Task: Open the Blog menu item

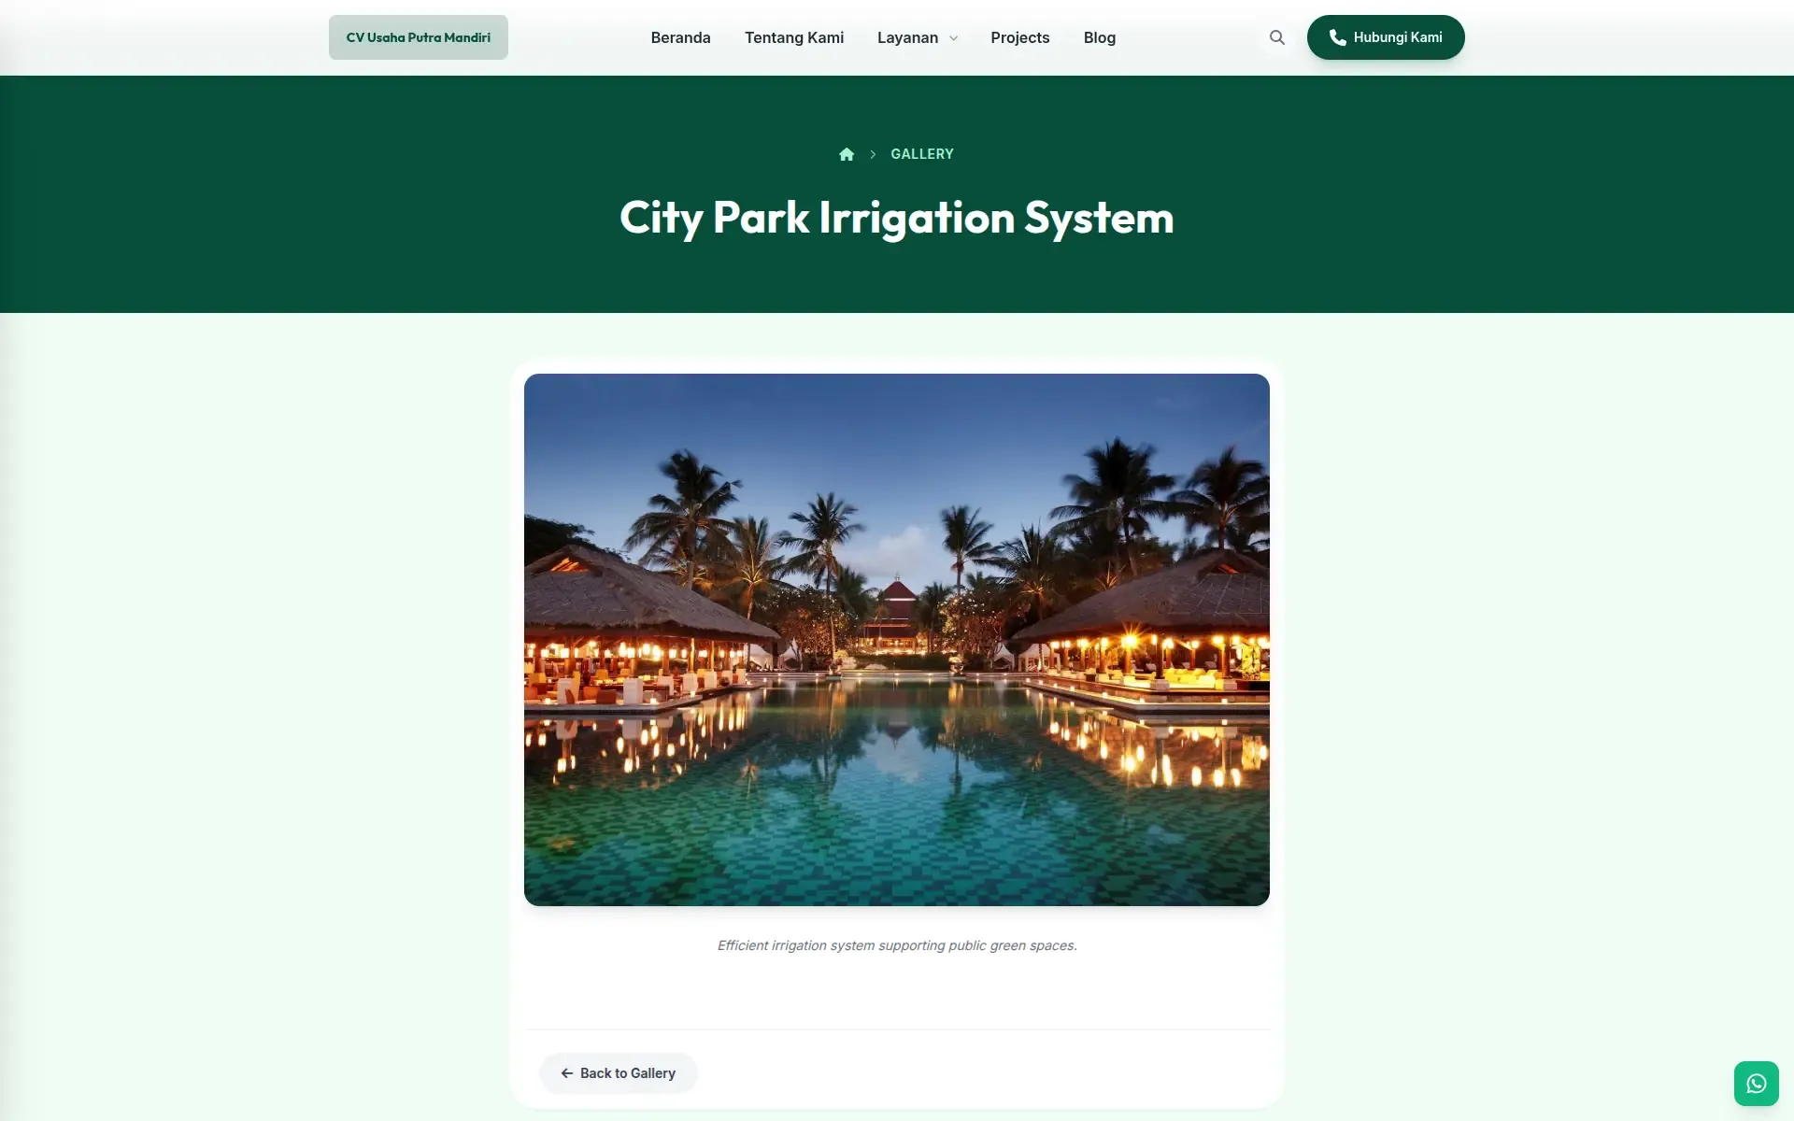Action: 1100,37
